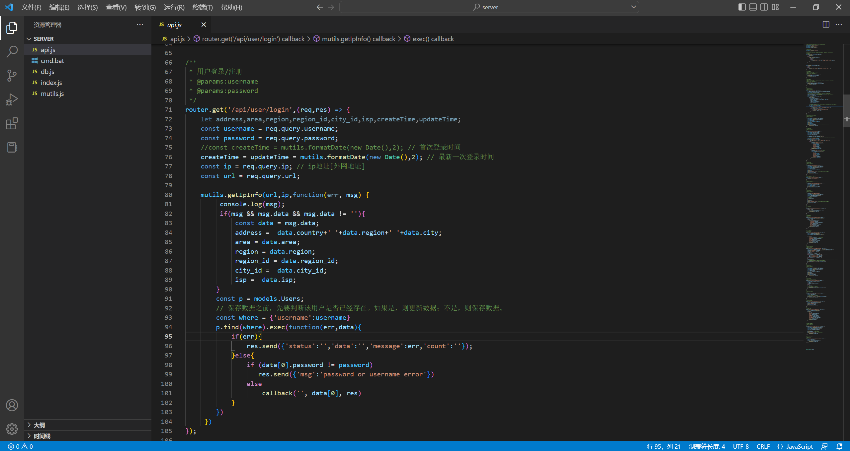This screenshot has width=850, height=451.
Task: Open the 转到(G) menu
Action: (145, 7)
